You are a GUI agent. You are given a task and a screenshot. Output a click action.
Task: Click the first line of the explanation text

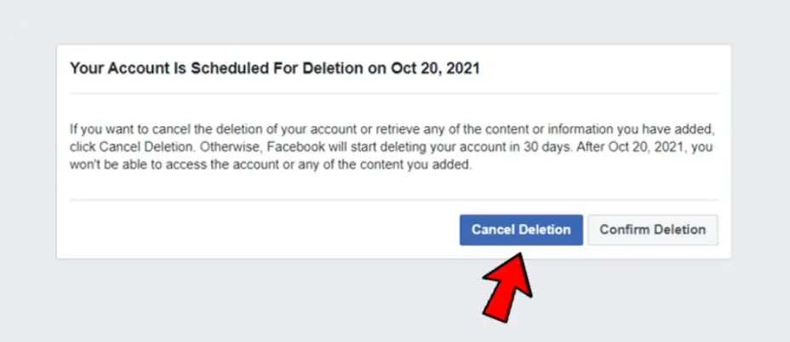pos(392,129)
